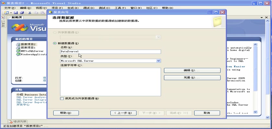Click the 连接字符串 text area
Viewport: 272px width, 129px height.
click(x=110, y=82)
